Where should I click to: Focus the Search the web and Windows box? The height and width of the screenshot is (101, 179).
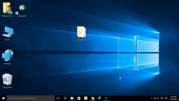click(31, 98)
